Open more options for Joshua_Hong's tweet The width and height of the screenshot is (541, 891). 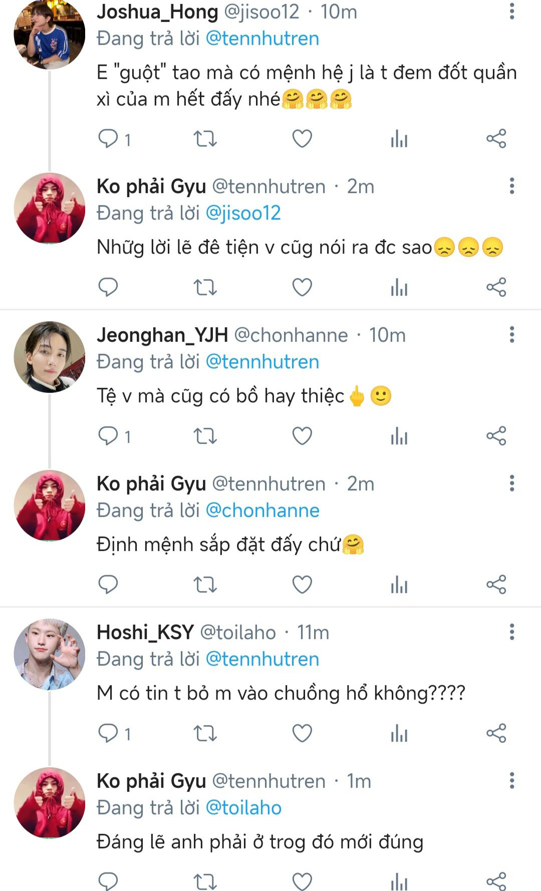coord(511,12)
